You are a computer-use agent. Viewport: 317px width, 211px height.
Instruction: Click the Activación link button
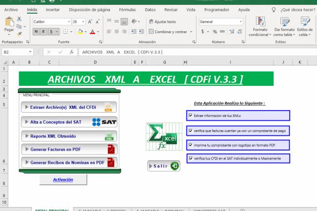pos(63,179)
